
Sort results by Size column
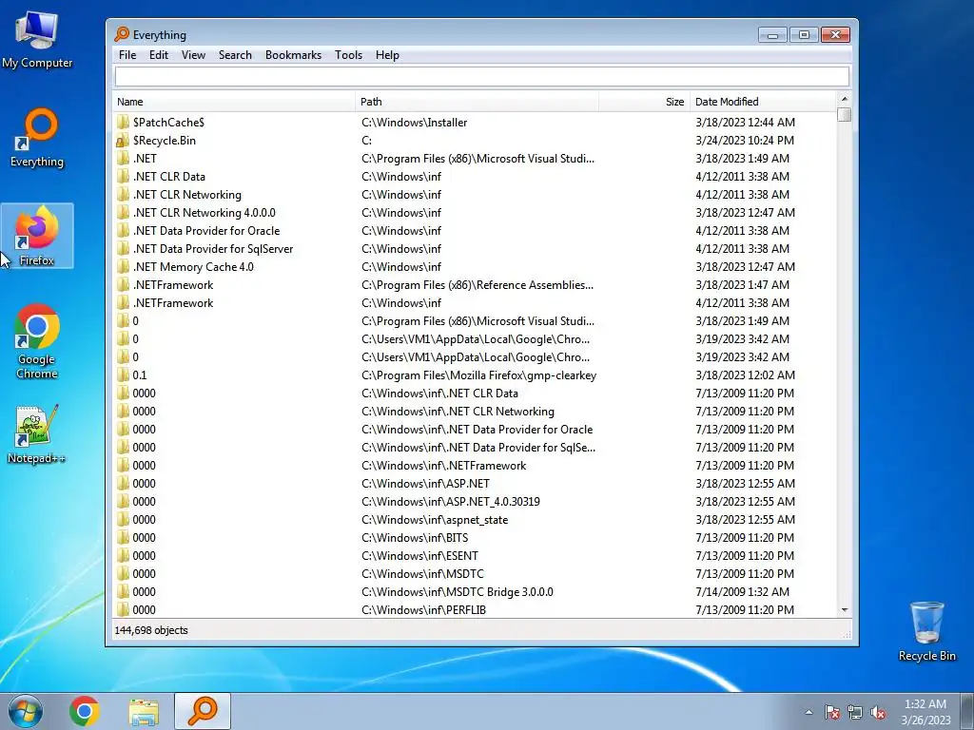[644, 101]
